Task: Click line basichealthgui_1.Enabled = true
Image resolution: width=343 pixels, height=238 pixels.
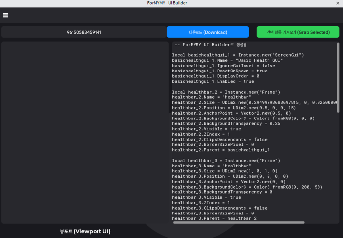Action: coord(213,81)
